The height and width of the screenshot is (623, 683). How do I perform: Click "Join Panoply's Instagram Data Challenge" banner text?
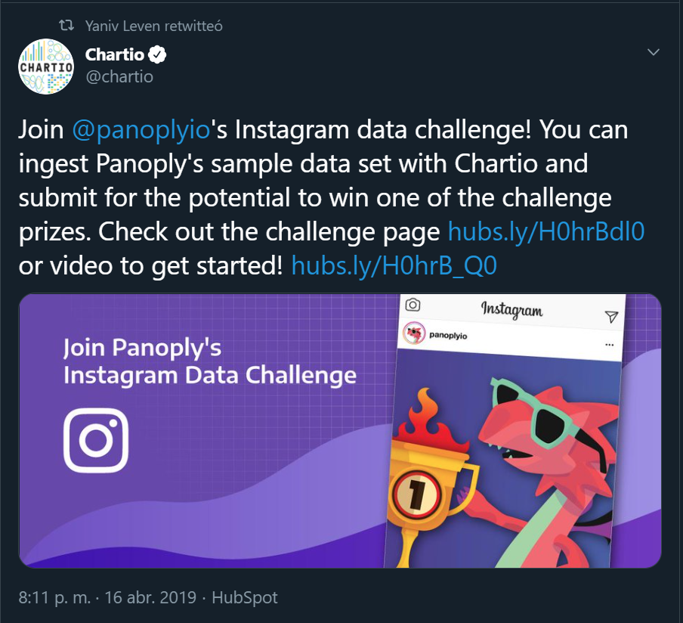[x=209, y=361]
